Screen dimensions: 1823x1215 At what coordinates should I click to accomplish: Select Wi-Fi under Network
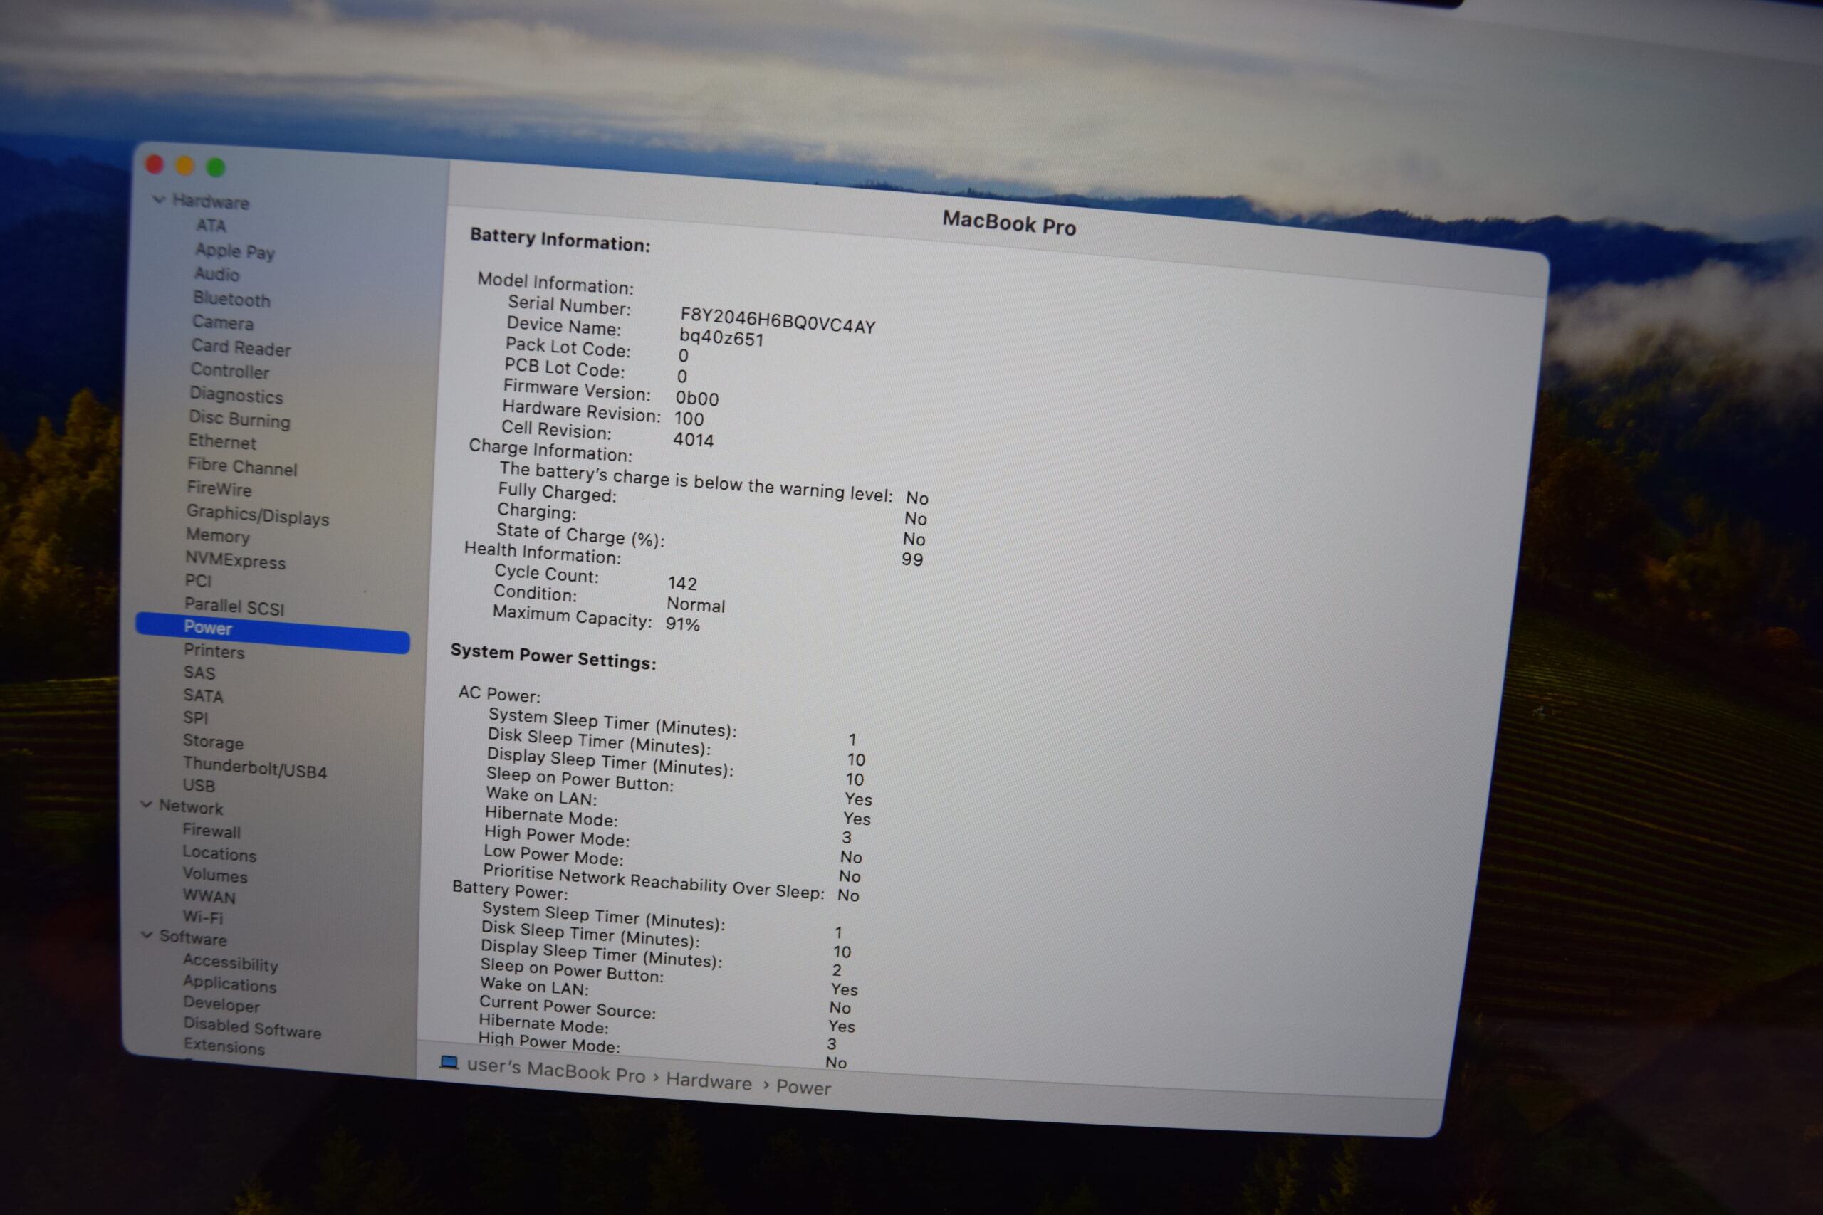point(203,917)
